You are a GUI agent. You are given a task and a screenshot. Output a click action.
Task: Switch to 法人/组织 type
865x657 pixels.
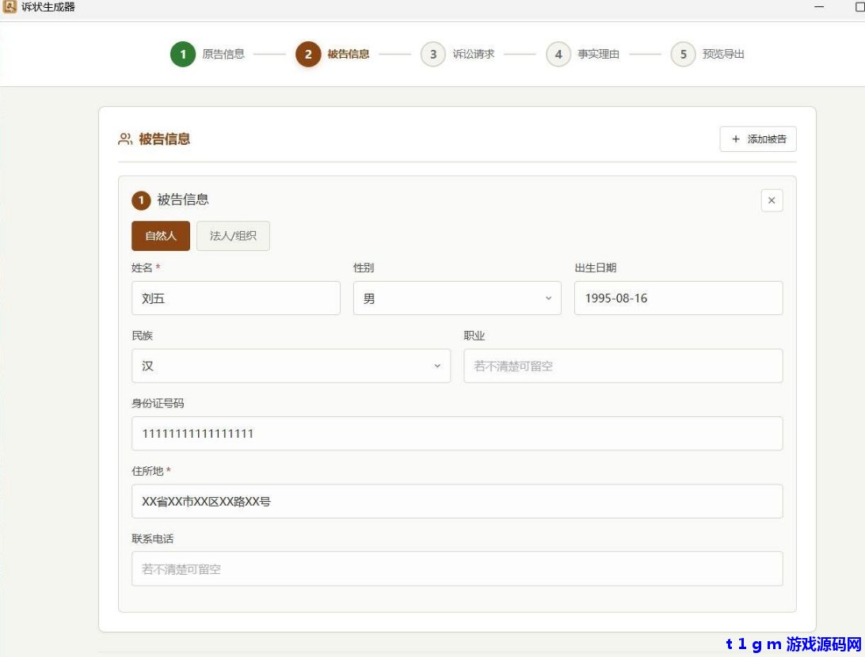[x=233, y=235]
